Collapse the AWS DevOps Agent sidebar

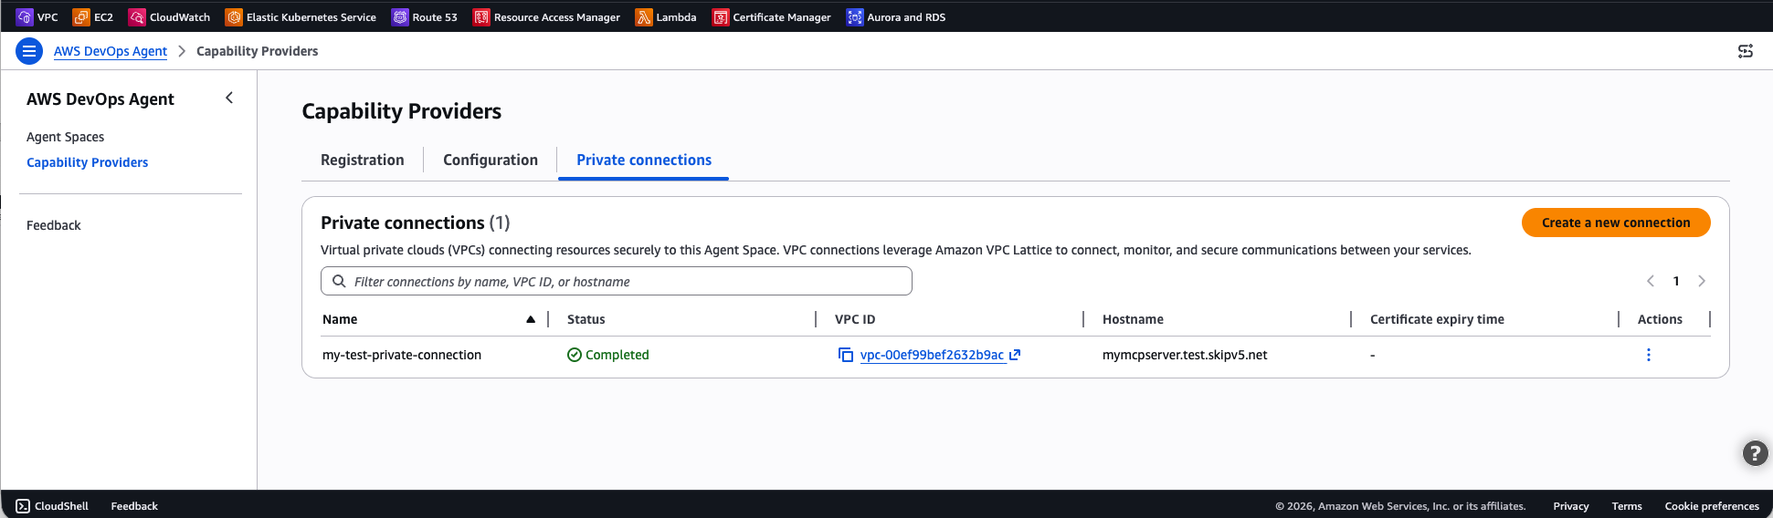pos(229,98)
